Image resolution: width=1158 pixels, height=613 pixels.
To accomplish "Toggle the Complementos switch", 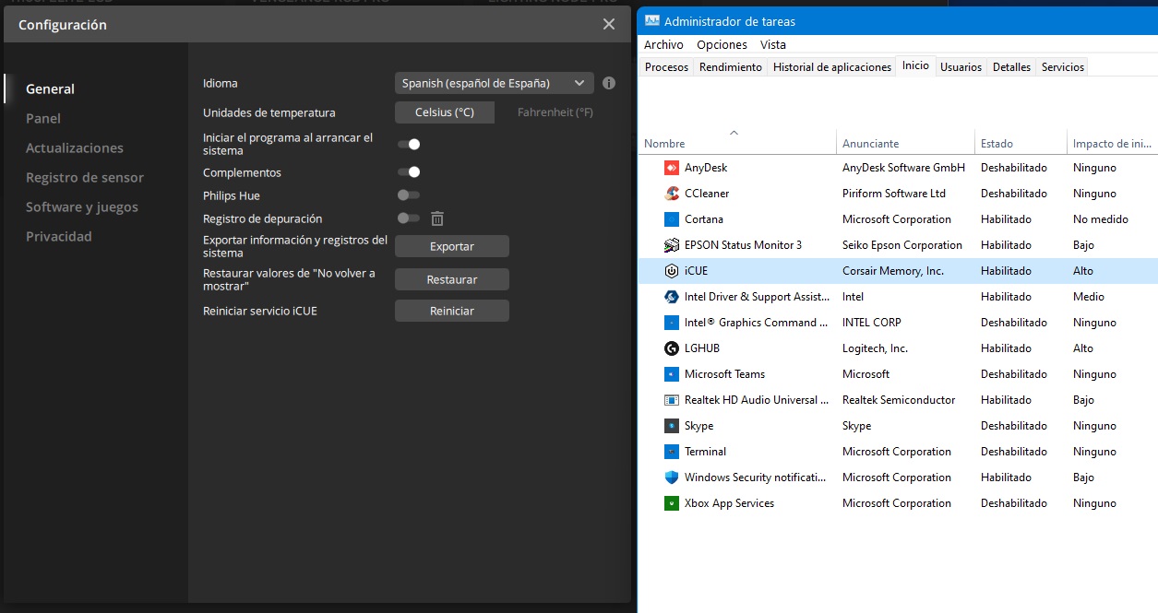I will pyautogui.click(x=409, y=172).
